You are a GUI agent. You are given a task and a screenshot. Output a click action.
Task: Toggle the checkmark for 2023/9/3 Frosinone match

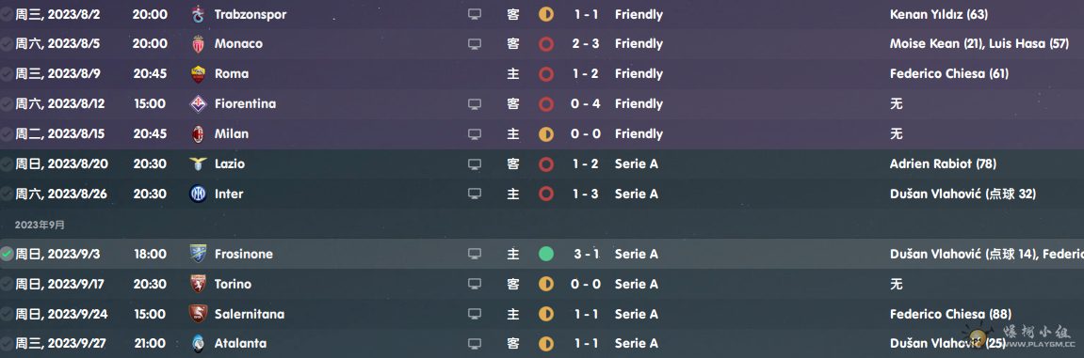7,254
